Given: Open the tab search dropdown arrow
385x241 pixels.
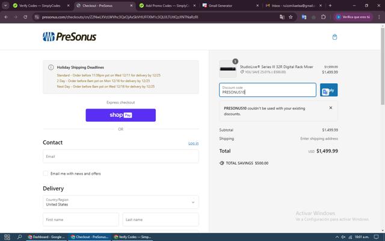Looking at the screenshot, I should pos(5,5).
